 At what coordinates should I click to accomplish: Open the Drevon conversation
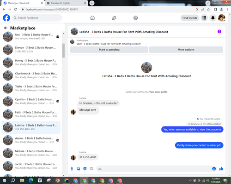[x=31, y=50]
